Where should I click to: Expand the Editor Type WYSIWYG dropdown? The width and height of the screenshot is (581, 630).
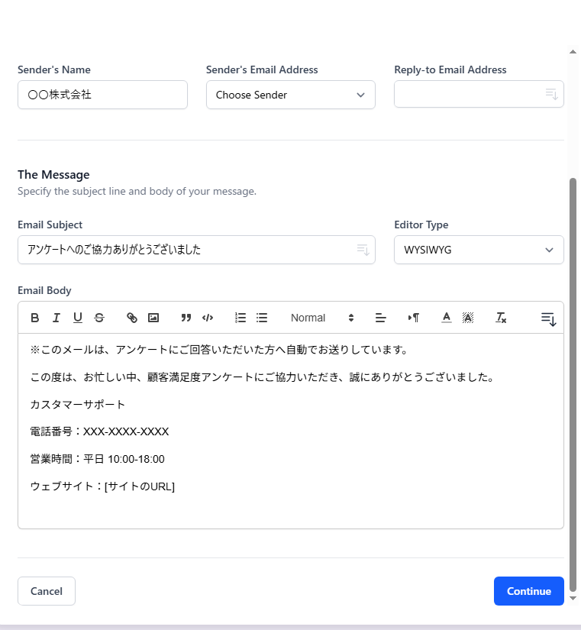[x=479, y=250]
